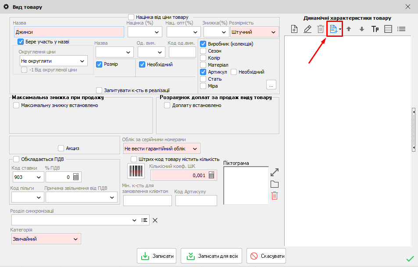The height and width of the screenshot is (267, 418).
Task: Move characteristic up with the arrow icon
Action: (x=349, y=29)
